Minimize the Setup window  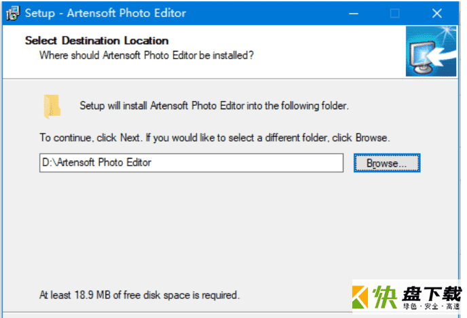(354, 14)
